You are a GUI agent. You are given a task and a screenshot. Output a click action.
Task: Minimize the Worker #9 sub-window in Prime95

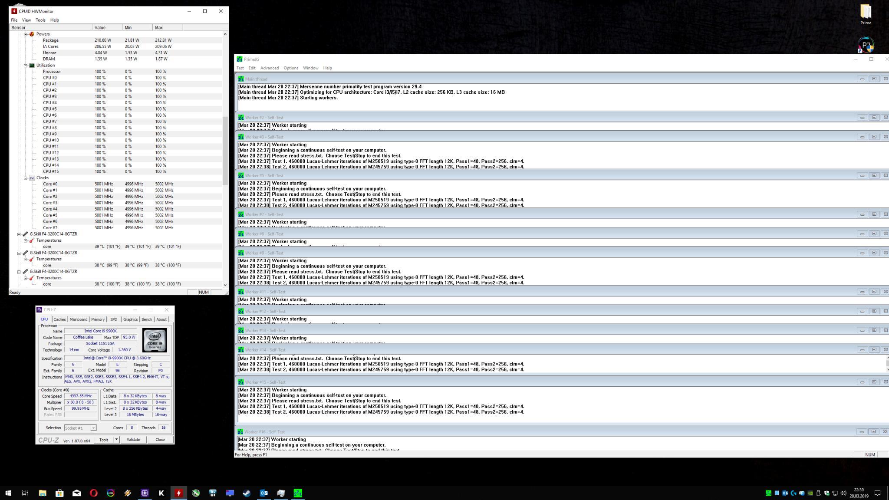(x=862, y=253)
